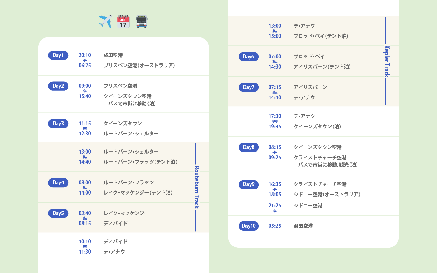Select the Day5 badge

(58, 213)
